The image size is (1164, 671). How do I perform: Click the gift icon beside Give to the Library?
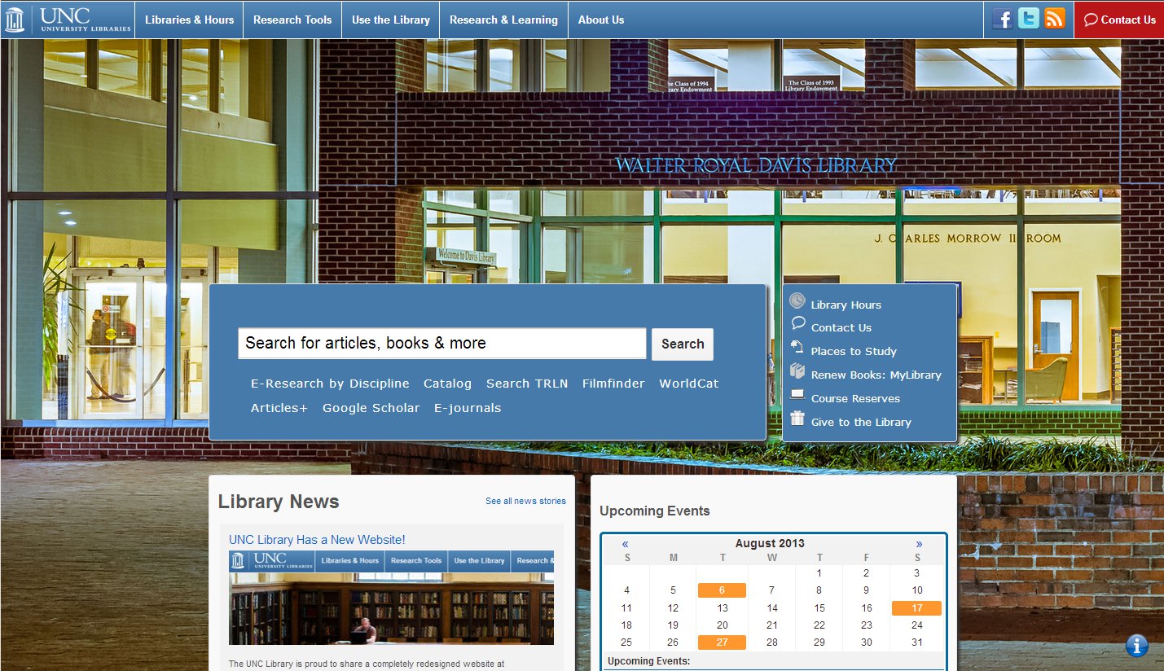click(797, 419)
